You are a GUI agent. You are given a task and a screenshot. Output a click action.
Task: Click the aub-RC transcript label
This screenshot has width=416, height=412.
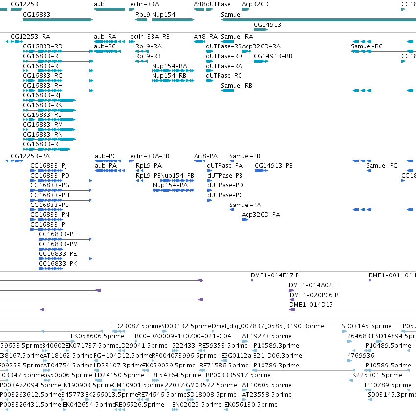pos(105,46)
